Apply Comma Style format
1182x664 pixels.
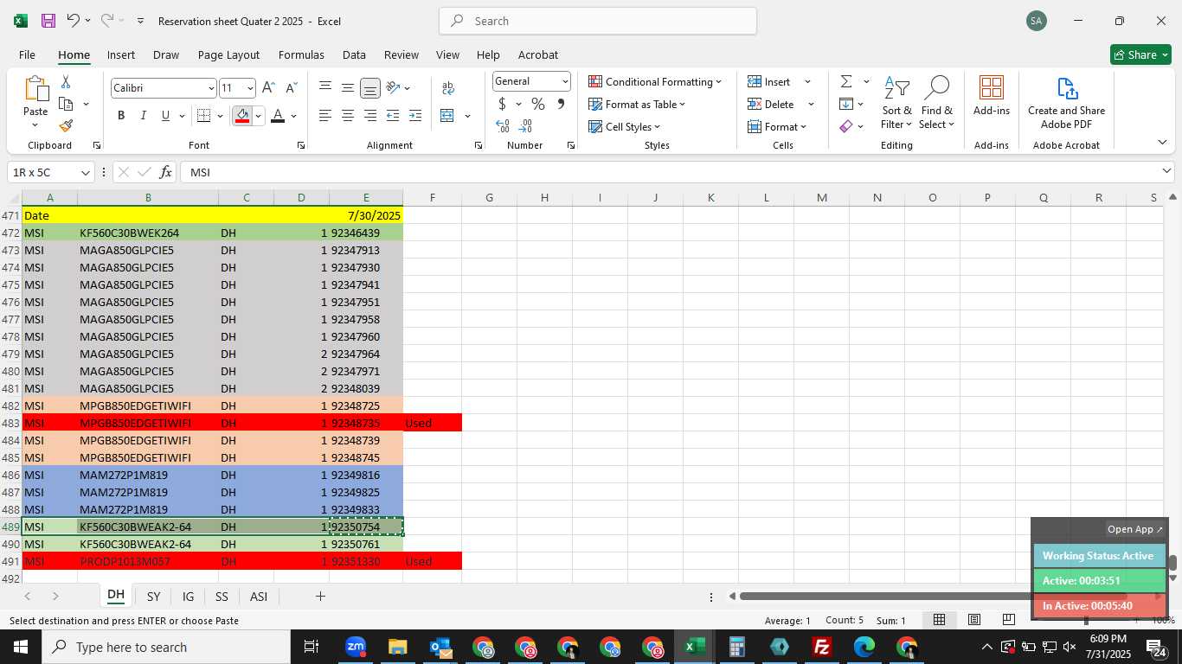point(561,104)
